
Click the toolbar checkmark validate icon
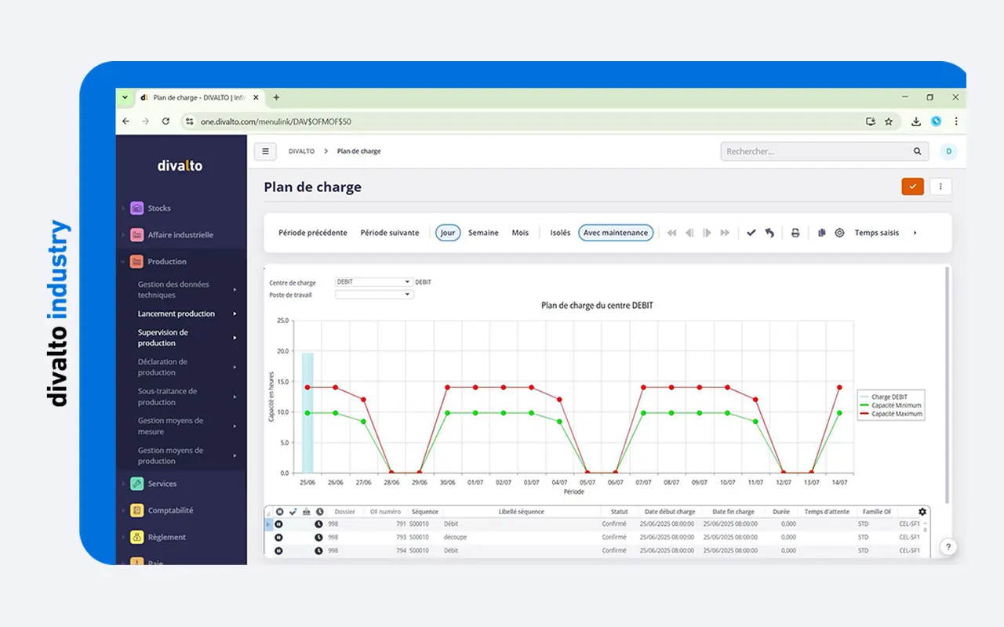click(751, 233)
